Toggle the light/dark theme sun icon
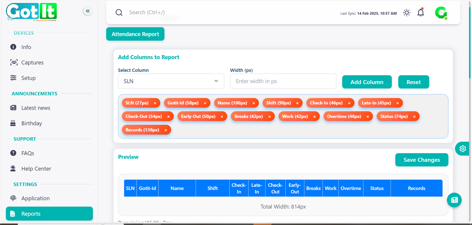The width and height of the screenshot is (472, 225). pos(407,13)
